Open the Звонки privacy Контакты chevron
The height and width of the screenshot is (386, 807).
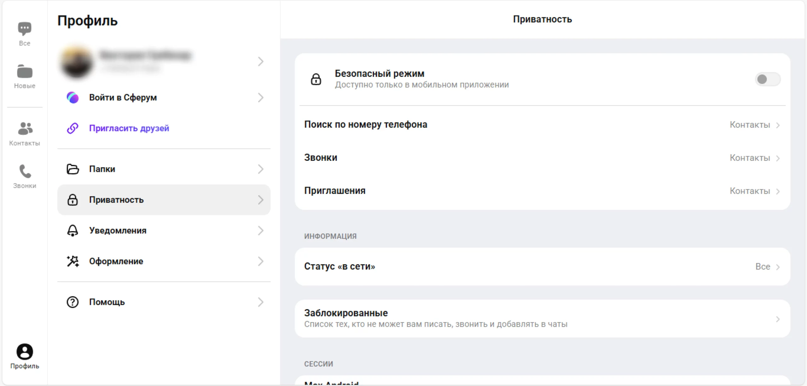point(778,158)
